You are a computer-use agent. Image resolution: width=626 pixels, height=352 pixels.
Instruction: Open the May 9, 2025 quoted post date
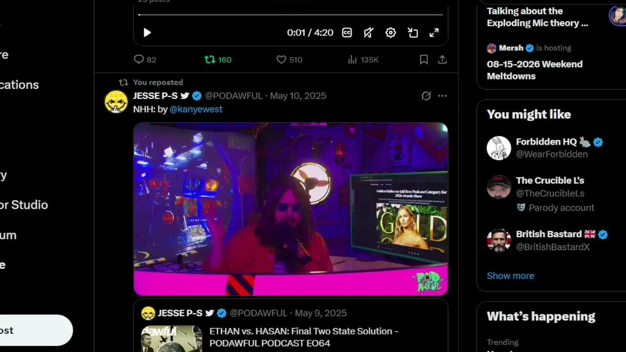pos(320,313)
